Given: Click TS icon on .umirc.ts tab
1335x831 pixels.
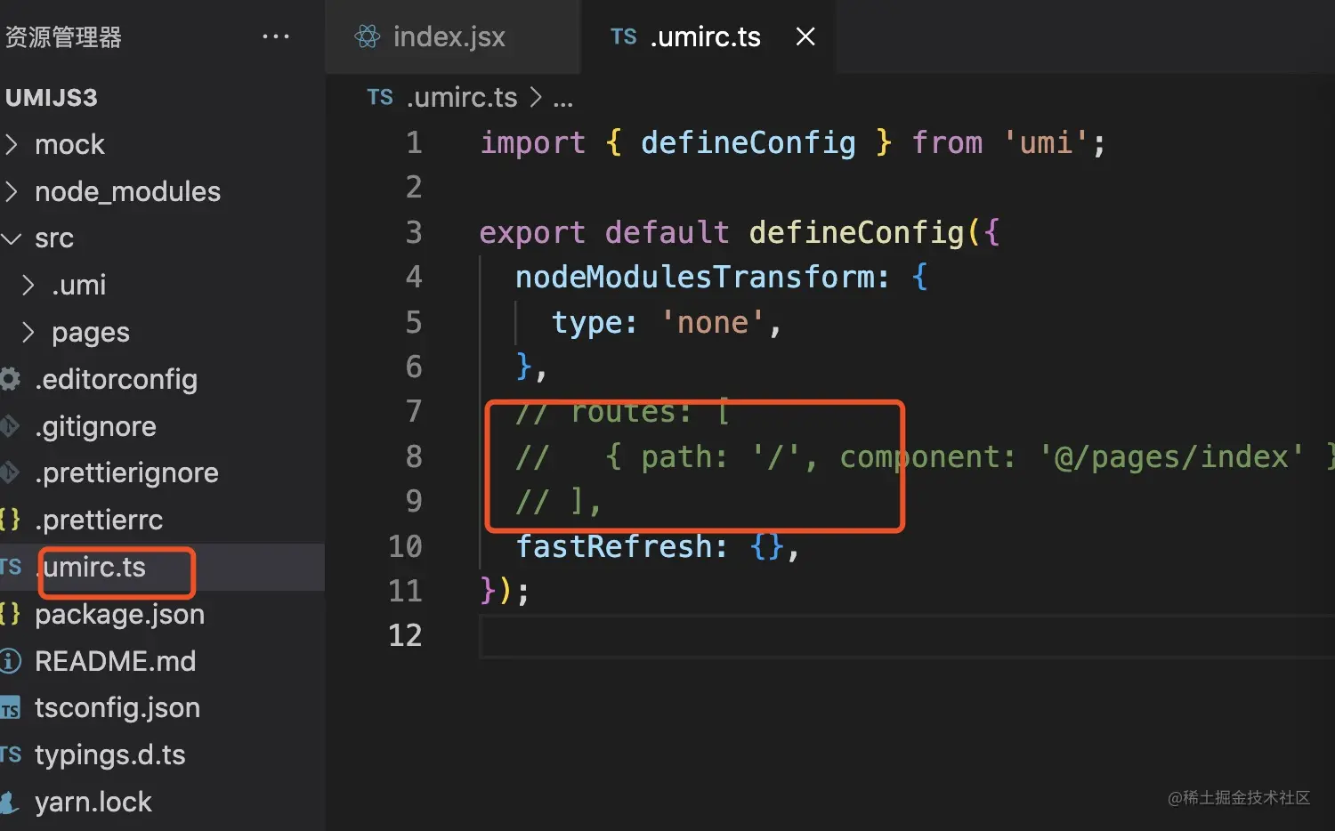Looking at the screenshot, I should coord(624,36).
